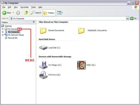Click the green Go button
The height and width of the screenshot is (105, 140).
coord(133,18)
